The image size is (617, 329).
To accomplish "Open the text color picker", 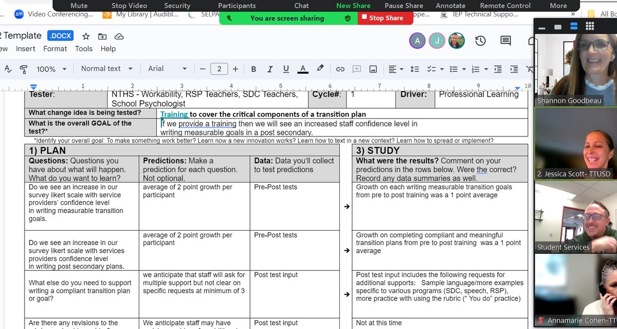I will pos(303,68).
